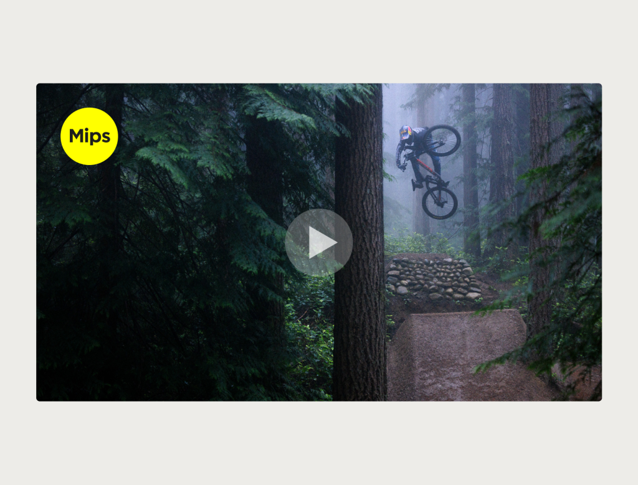Viewport: 638px width, 485px height.
Task: Click the gray page background below the video
Action: click(319, 443)
